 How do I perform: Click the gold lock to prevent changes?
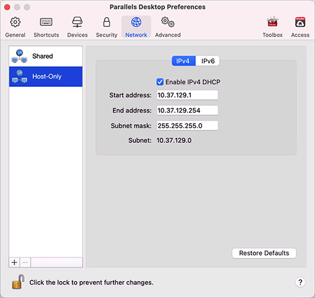click(x=18, y=282)
